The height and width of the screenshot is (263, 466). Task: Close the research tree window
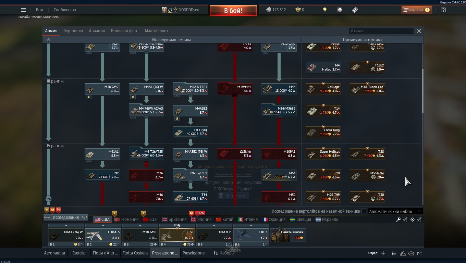click(x=419, y=31)
